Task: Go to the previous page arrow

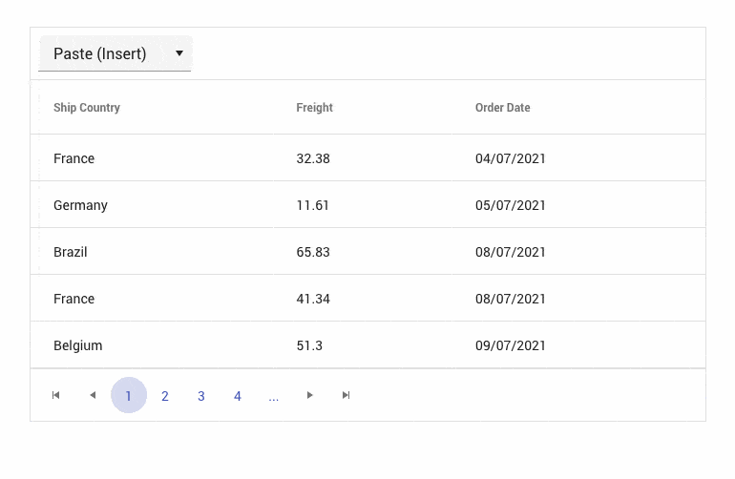Action: pos(93,395)
